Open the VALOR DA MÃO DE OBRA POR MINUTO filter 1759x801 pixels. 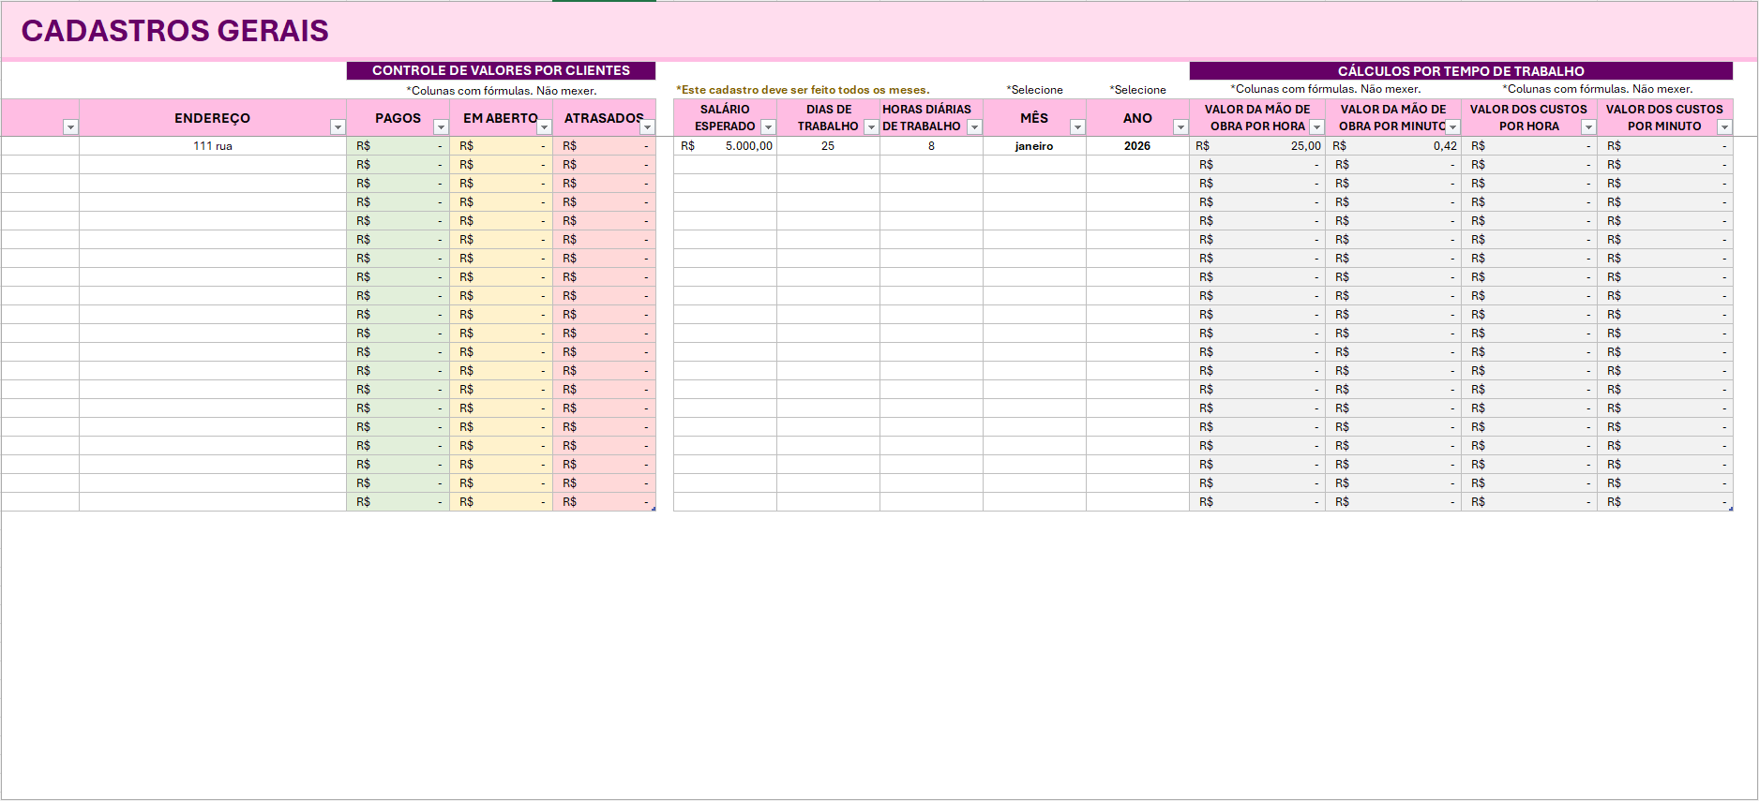point(1452,127)
